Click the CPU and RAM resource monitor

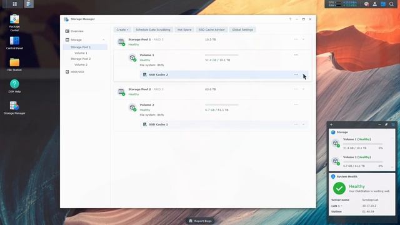(342, 4)
